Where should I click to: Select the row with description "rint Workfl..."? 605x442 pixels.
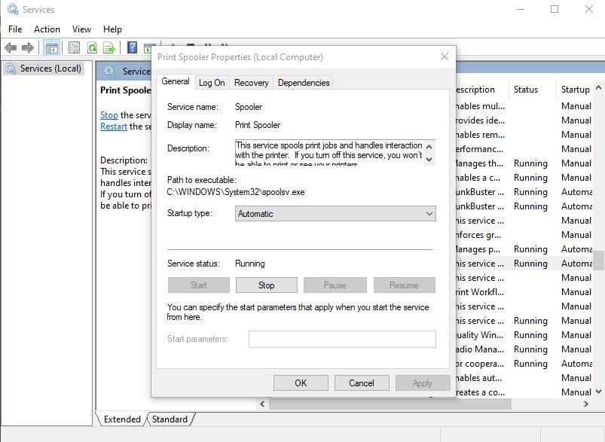coord(524,292)
